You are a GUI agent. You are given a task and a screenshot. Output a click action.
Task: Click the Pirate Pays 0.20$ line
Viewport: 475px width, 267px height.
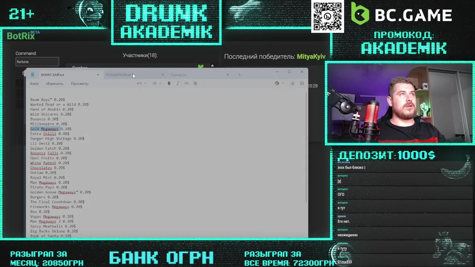point(49,187)
